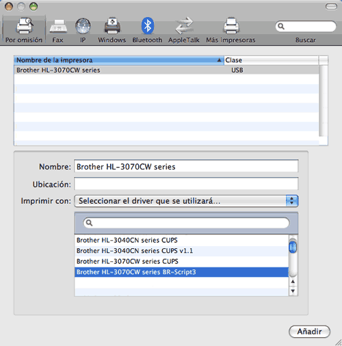Close the printer browser window

pos(9,6)
